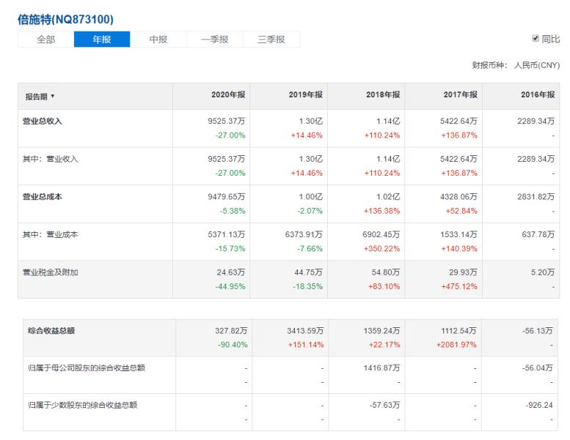Click the +140.39% operating cost growth figure
Screen dimensions: 570x440
point(459,248)
